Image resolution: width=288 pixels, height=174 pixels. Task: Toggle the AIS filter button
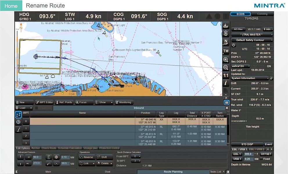pos(238,29)
